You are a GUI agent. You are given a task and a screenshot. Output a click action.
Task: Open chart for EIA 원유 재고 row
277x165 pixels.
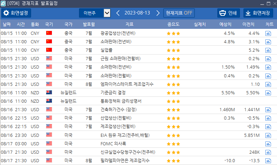(268, 135)
